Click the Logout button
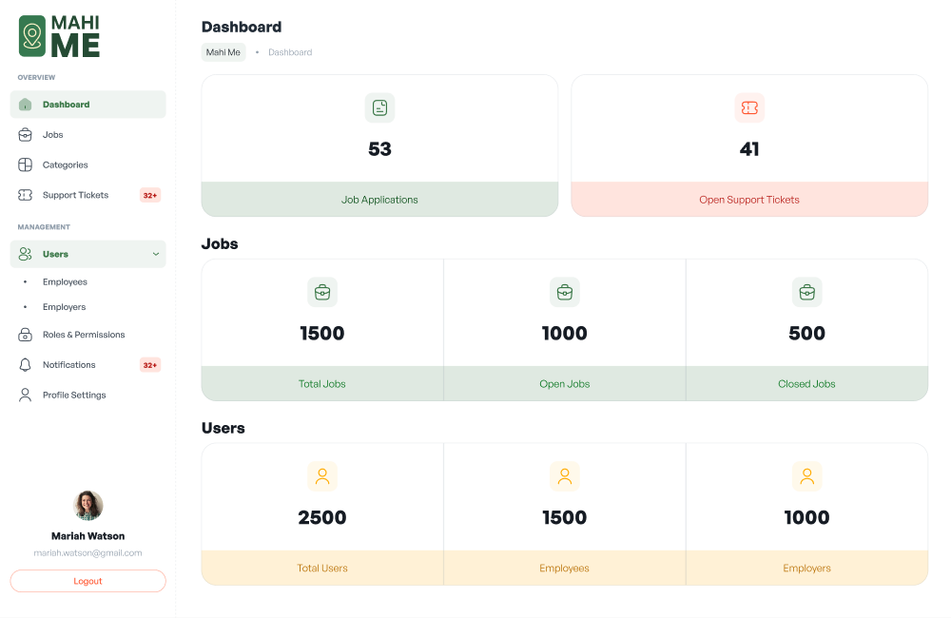The image size is (951, 618). [x=87, y=581]
